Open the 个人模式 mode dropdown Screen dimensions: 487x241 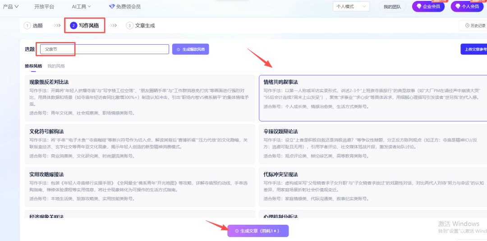pyautogui.click(x=351, y=6)
